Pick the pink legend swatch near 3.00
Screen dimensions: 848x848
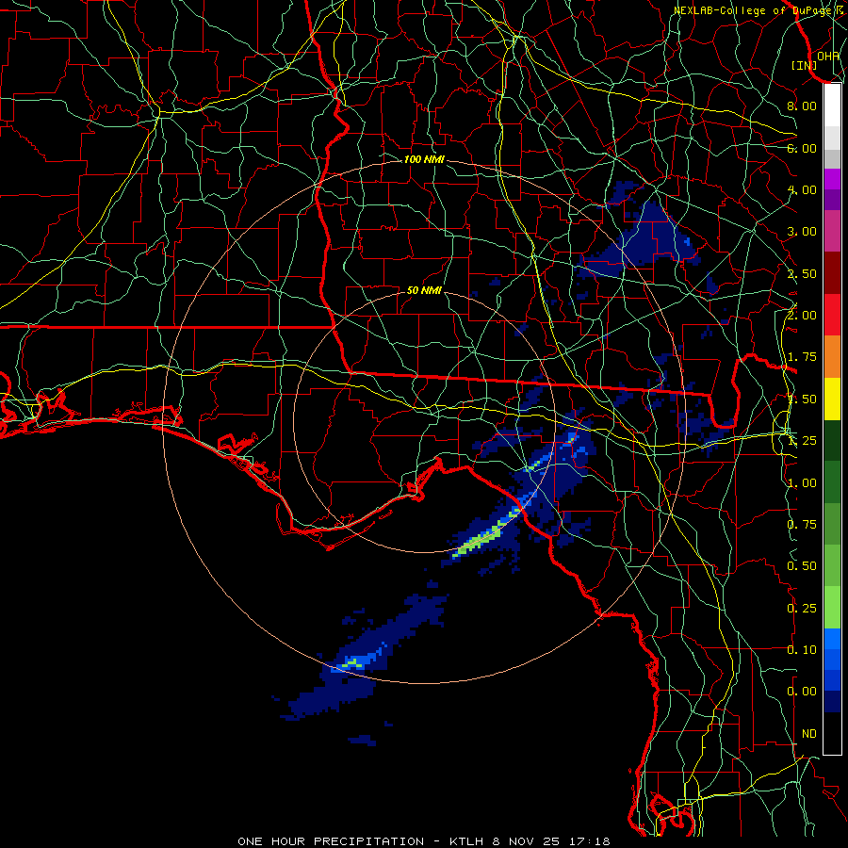click(x=832, y=232)
